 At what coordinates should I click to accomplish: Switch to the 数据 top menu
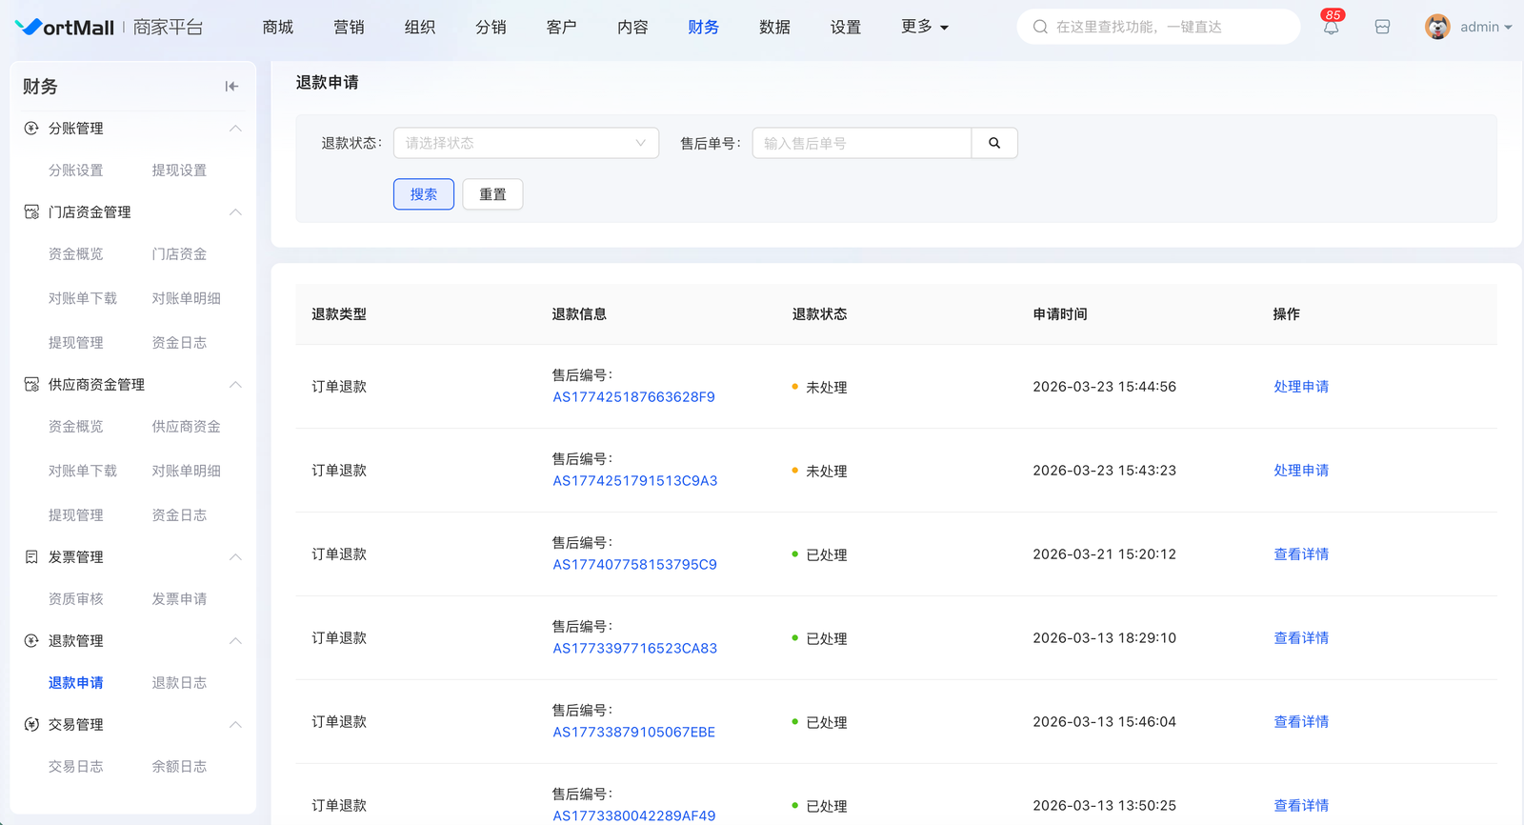tap(774, 27)
